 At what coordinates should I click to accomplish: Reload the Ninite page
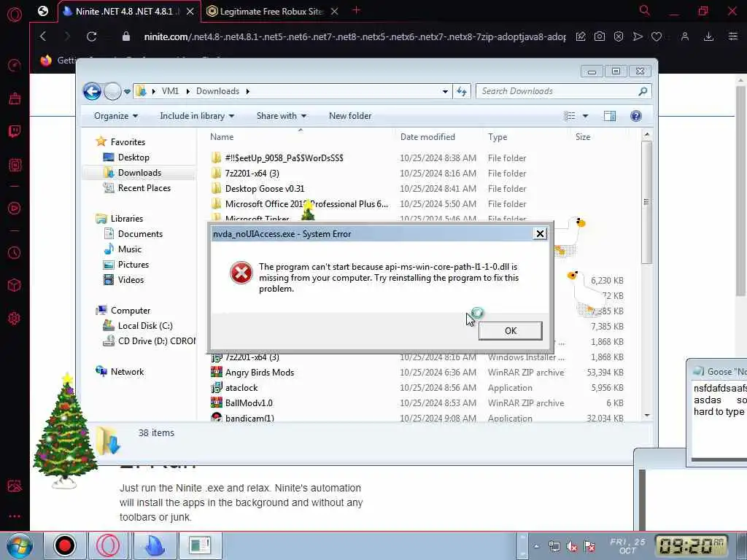(x=91, y=36)
